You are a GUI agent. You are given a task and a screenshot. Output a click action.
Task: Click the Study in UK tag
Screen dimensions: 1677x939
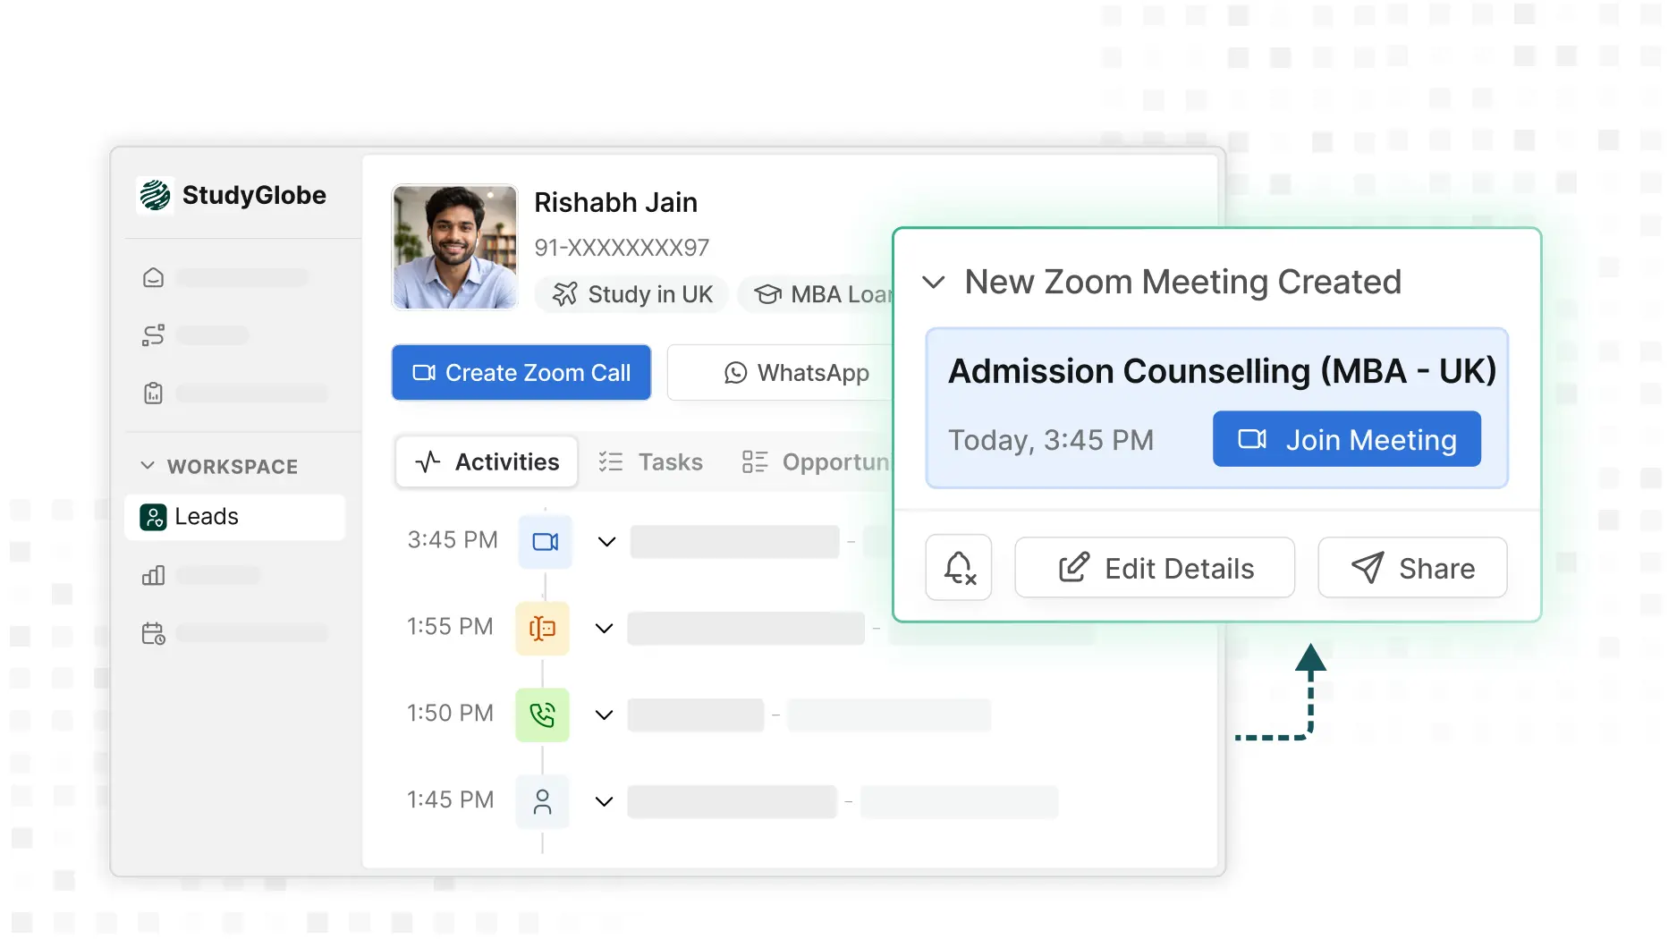click(x=631, y=294)
